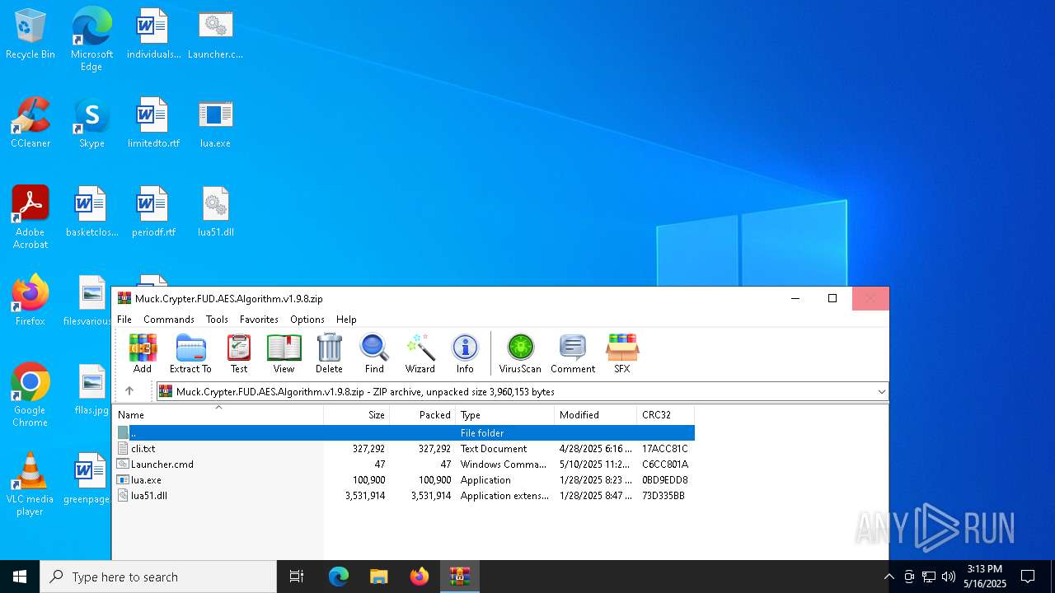
Task: Select lua.exe in the archive list
Action: click(x=404, y=480)
